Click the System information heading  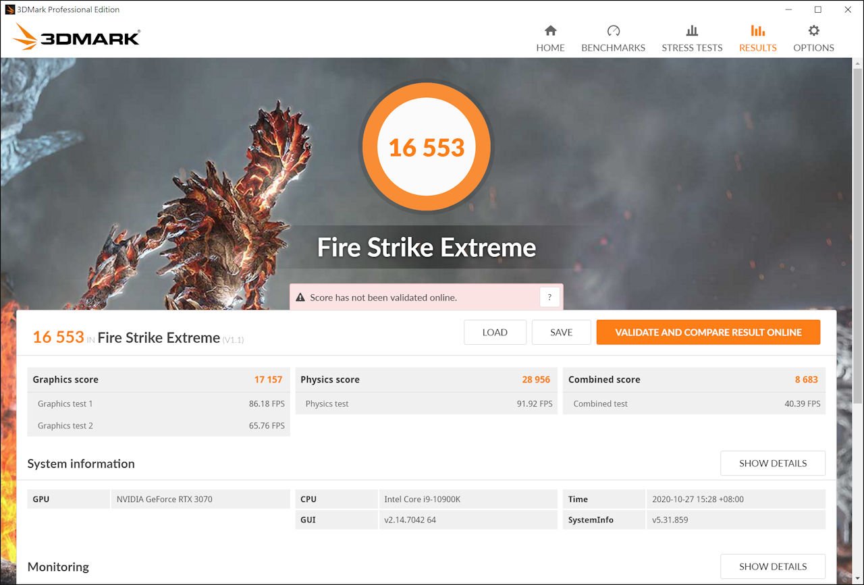pyautogui.click(x=81, y=464)
